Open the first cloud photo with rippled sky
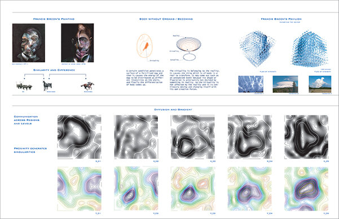339x219 pixels. pos(251,84)
